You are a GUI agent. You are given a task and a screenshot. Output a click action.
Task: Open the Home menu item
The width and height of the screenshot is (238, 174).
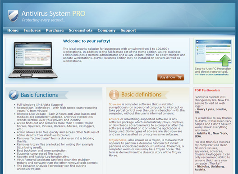tap(13, 30)
